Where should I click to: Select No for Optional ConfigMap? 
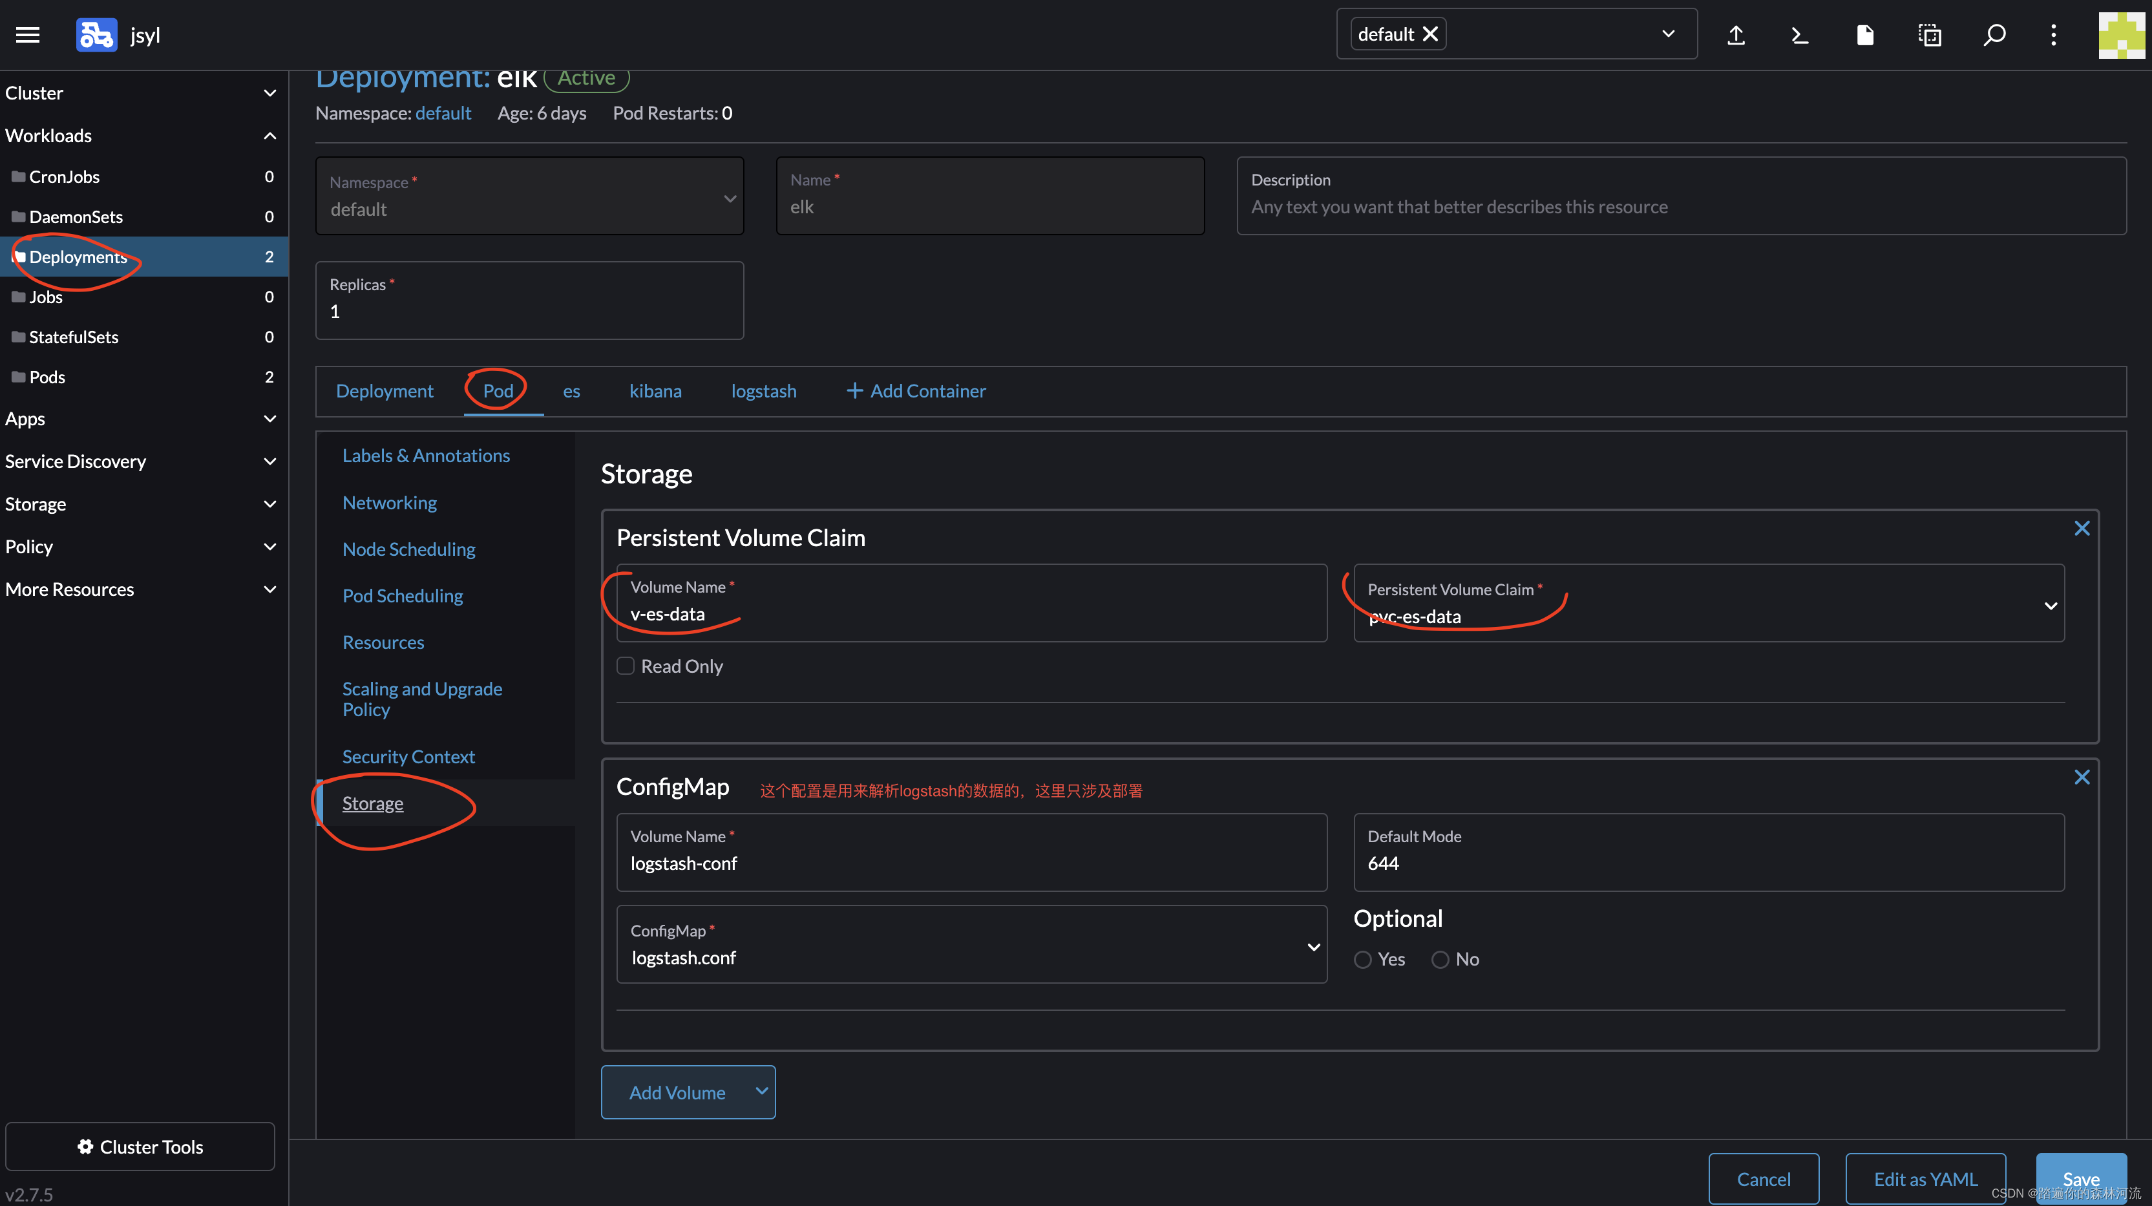pos(1440,960)
